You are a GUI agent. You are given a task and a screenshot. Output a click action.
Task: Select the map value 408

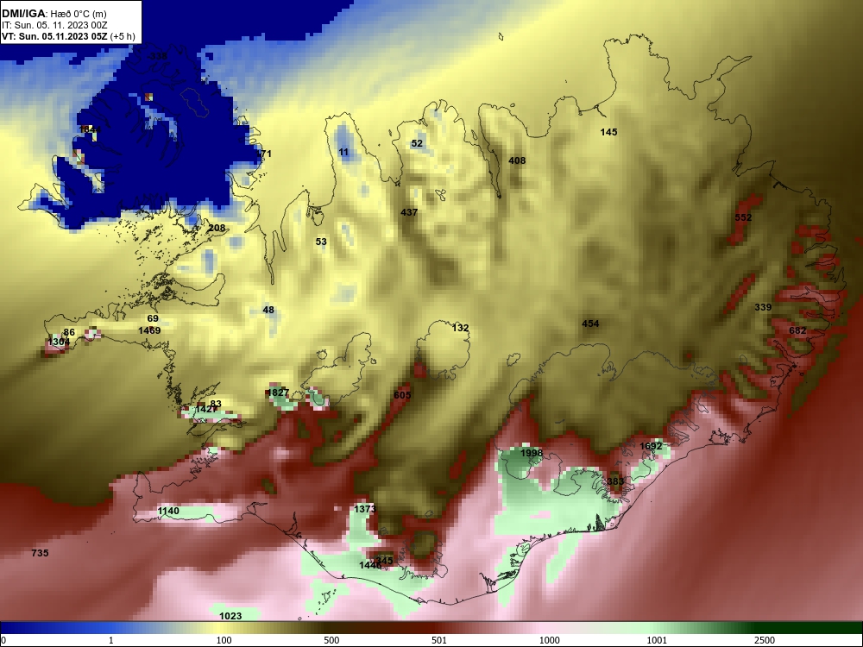pyautogui.click(x=517, y=160)
